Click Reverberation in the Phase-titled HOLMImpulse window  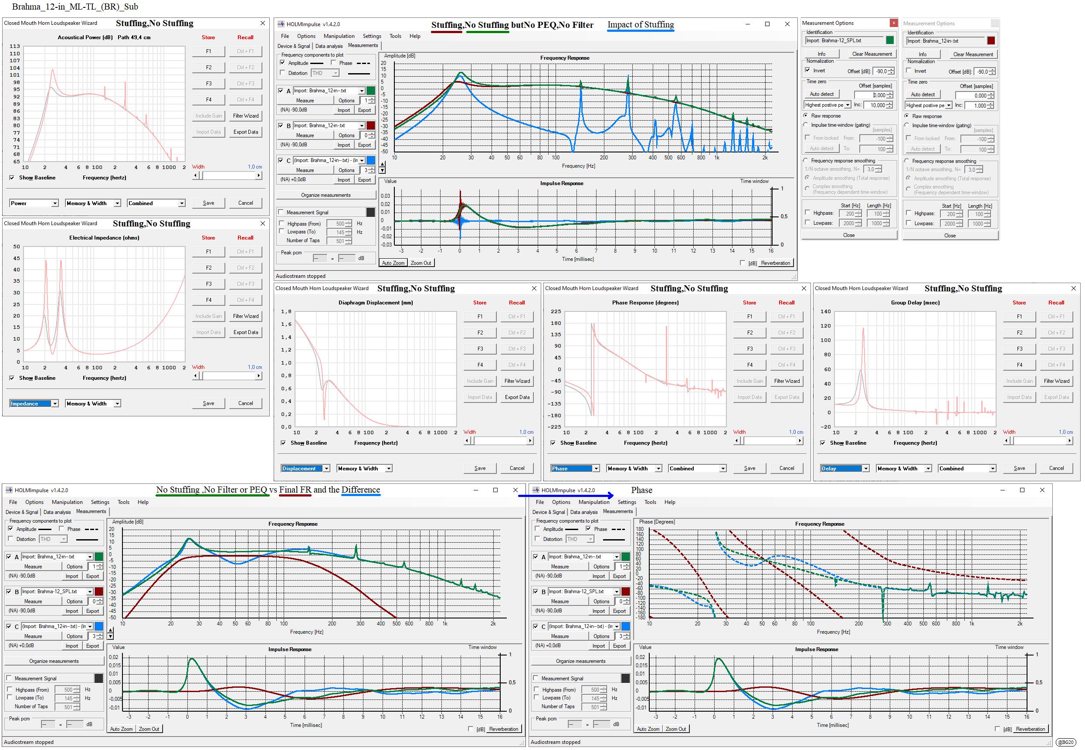[1030, 729]
